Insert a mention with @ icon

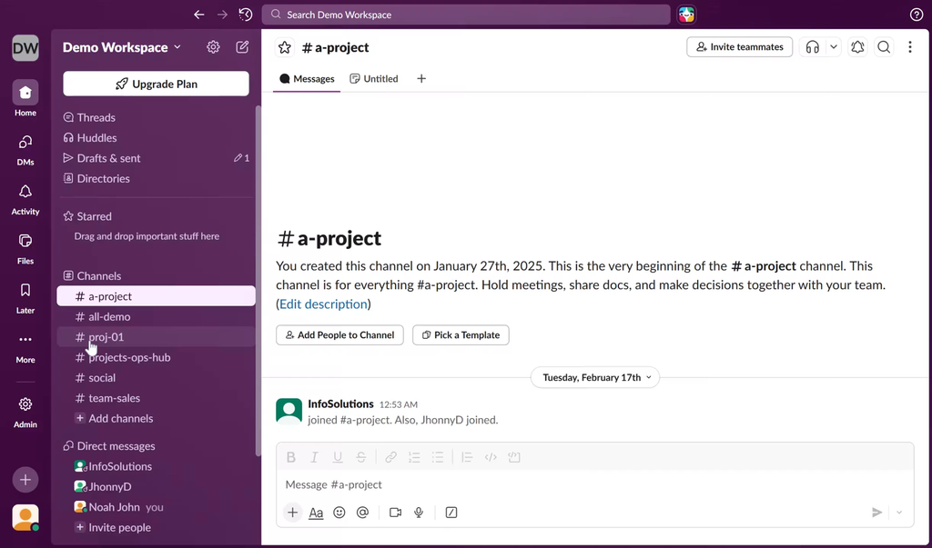click(362, 513)
